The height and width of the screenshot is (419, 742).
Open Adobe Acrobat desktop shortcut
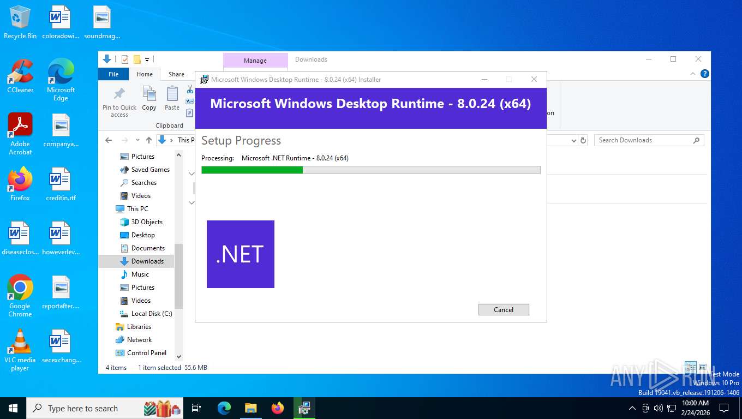click(x=20, y=134)
